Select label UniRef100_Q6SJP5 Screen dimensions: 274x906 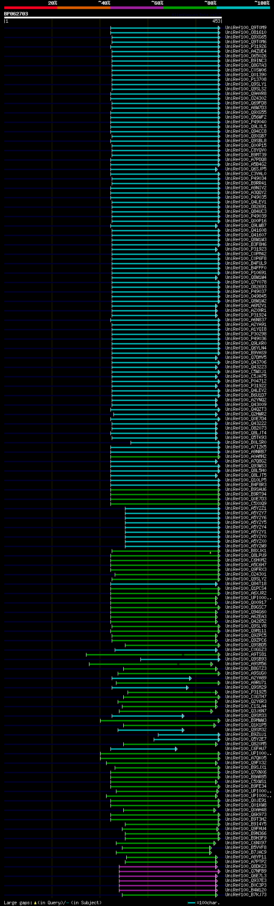[x=246, y=169]
